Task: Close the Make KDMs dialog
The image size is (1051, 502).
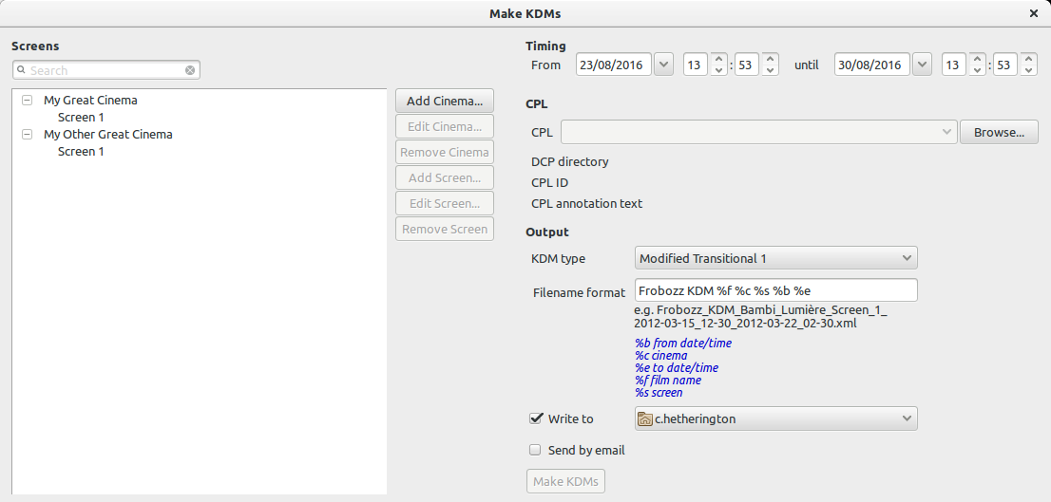Action: tap(1034, 13)
